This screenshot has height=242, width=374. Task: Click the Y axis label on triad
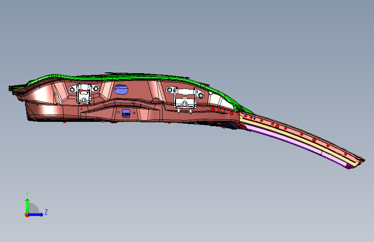point(27,194)
